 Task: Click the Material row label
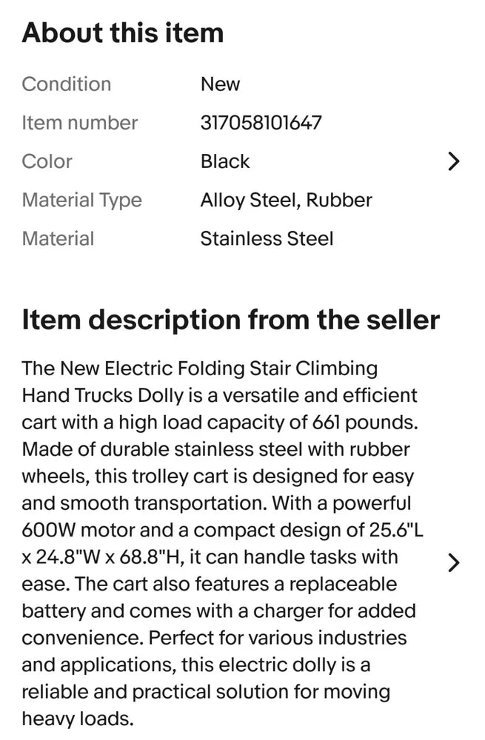click(58, 238)
